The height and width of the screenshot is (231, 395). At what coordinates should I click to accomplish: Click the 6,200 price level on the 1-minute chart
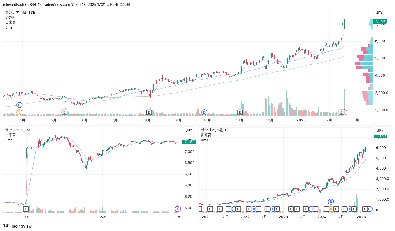tap(190, 197)
